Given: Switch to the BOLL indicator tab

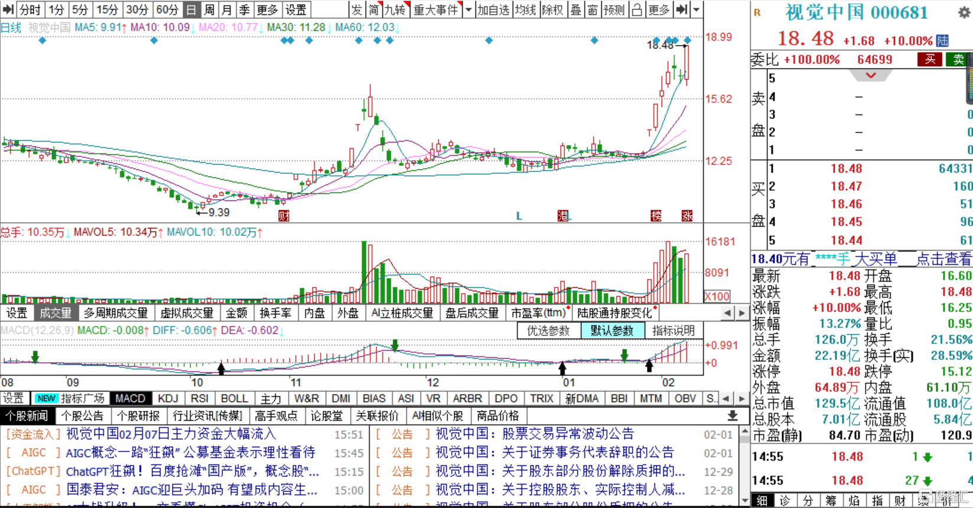Looking at the screenshot, I should 235,399.
